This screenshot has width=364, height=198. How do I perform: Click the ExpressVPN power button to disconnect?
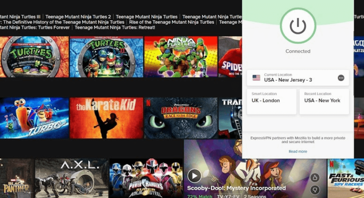click(x=298, y=26)
